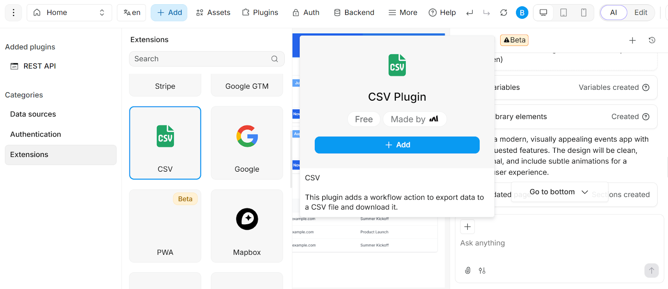
Task: Select the Google GTM extension card
Action: [247, 85]
